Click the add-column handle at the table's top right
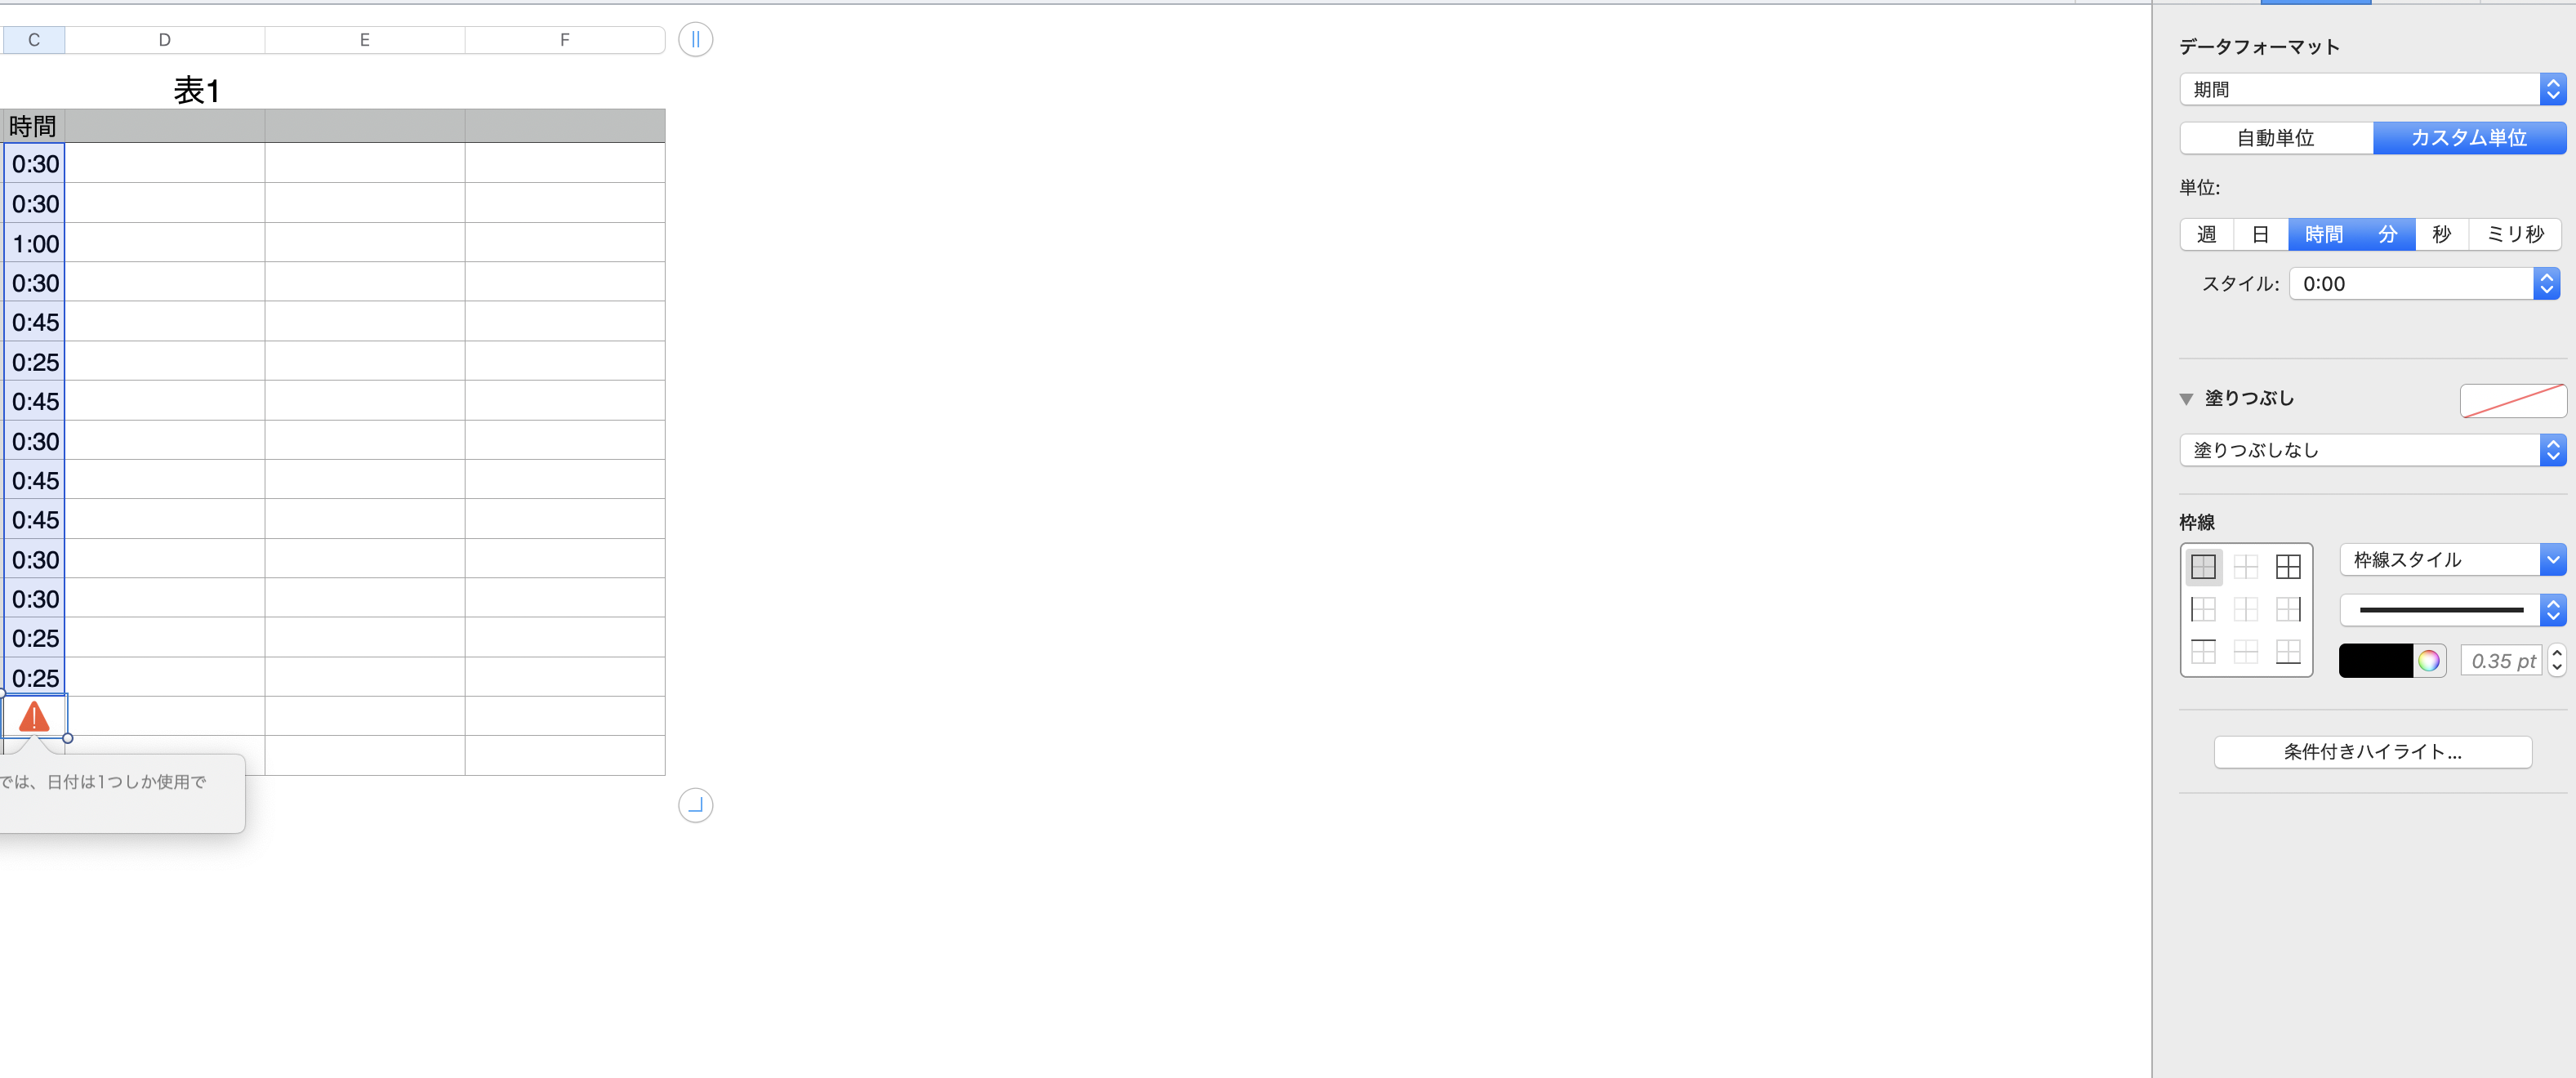 [x=695, y=40]
